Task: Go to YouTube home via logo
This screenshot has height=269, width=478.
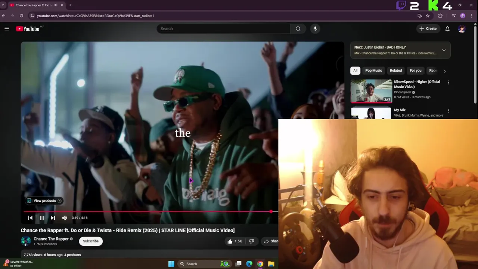Action: 28,29
